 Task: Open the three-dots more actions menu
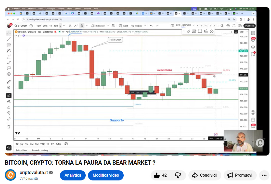(x=264, y=175)
